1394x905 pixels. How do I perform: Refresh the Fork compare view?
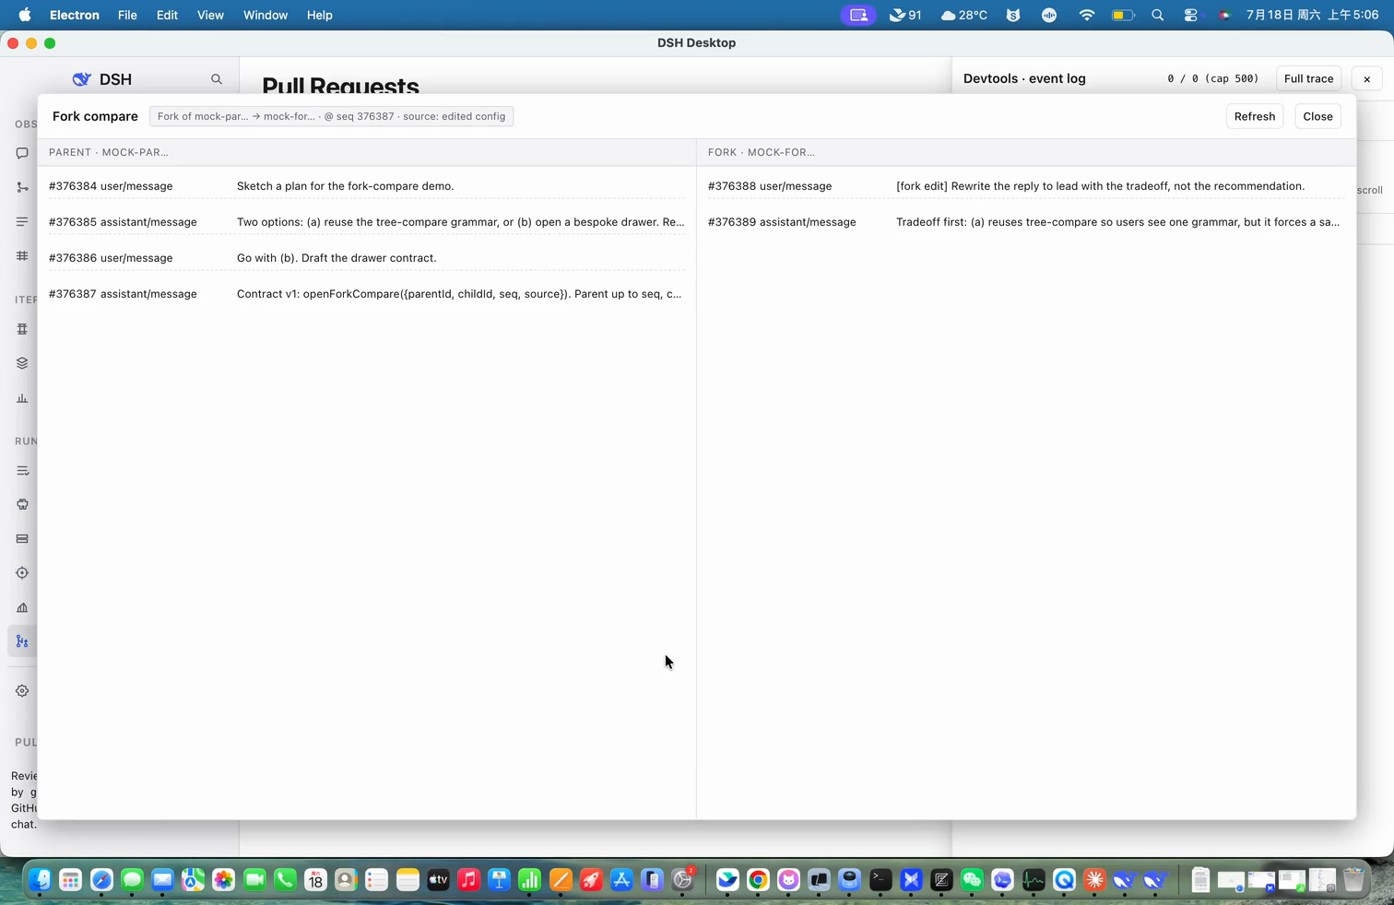click(x=1254, y=116)
